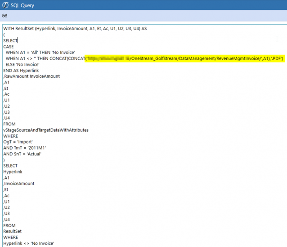
Task: Click the final WHERE keyword
Action: tap(10, 237)
